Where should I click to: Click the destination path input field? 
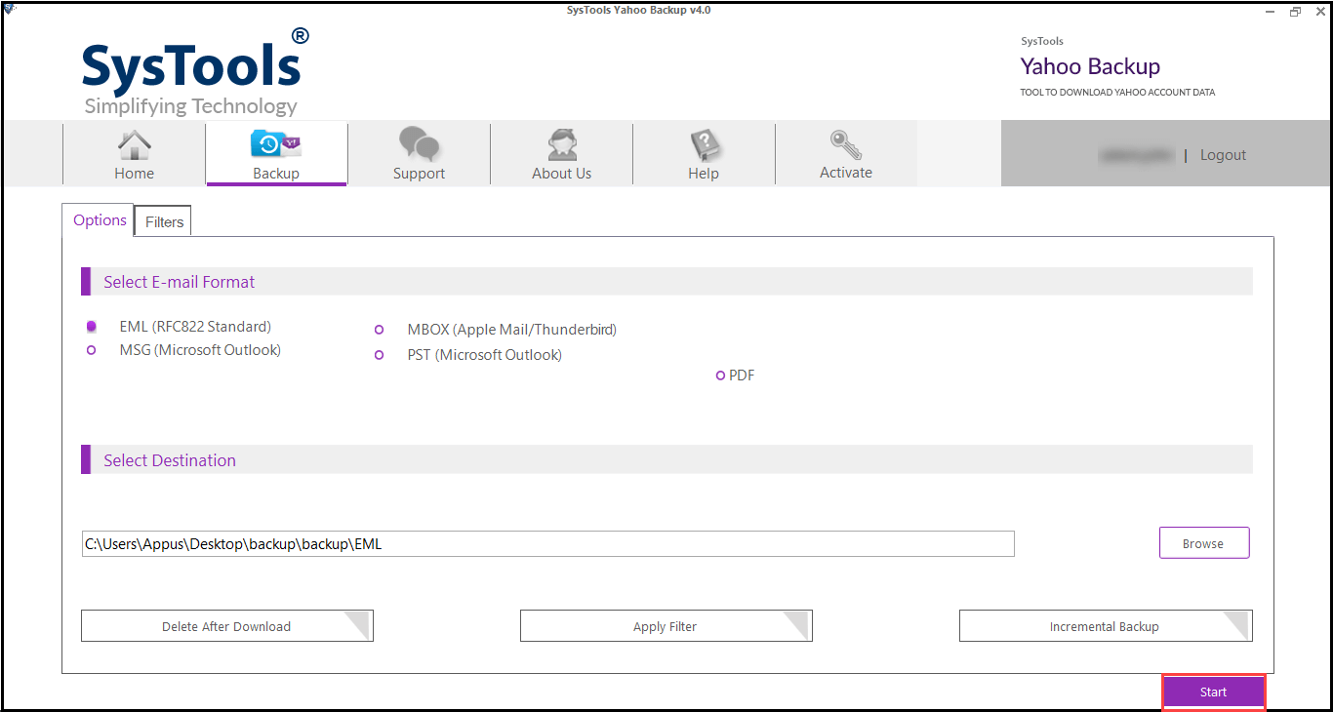pos(548,544)
